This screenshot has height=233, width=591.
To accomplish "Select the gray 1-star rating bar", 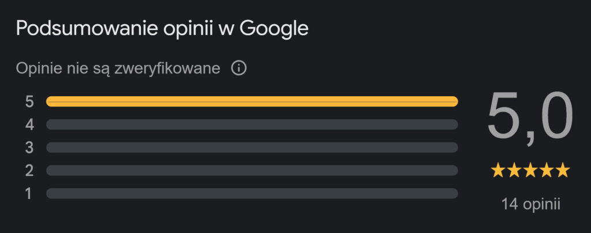I will tap(252, 193).
